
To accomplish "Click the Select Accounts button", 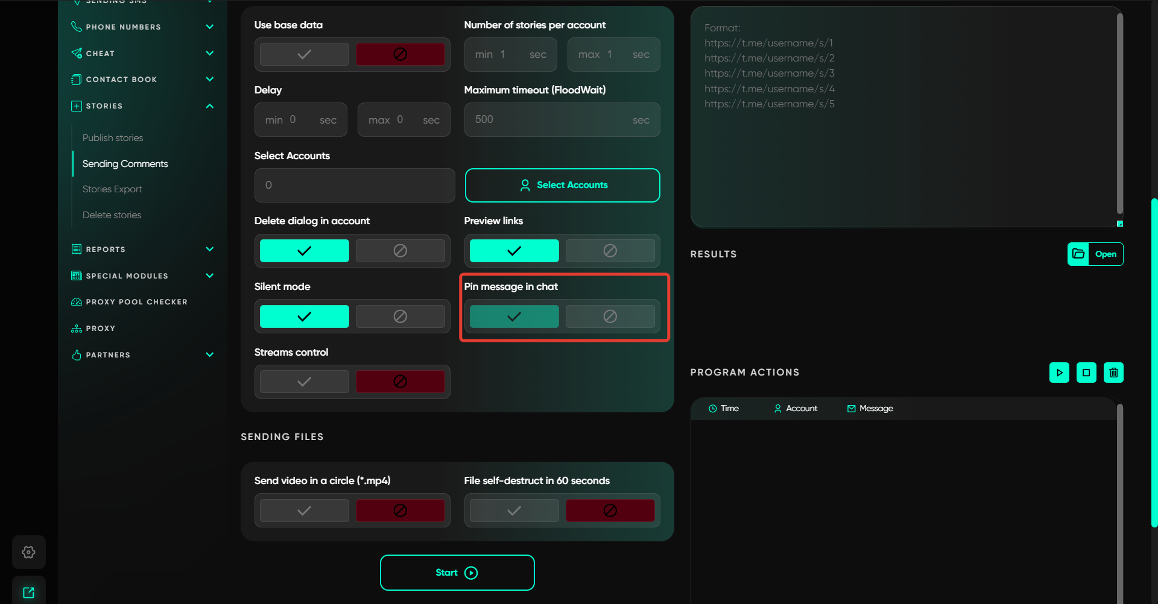I will pos(562,185).
